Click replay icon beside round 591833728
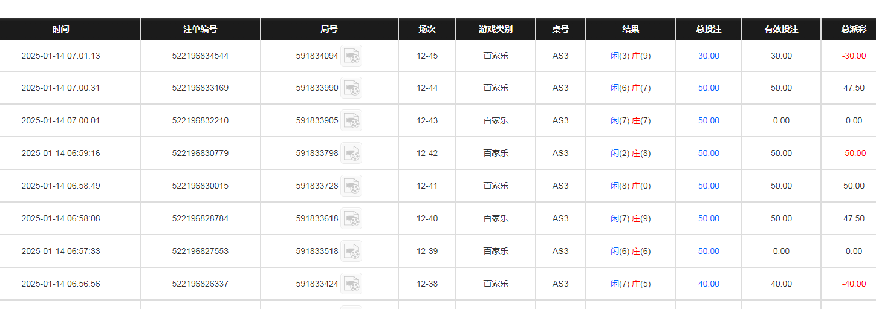 coord(351,186)
